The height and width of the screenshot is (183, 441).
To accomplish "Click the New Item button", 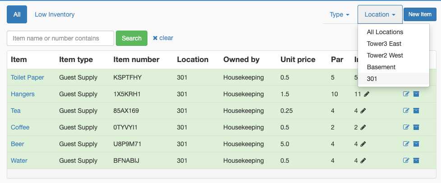I will [419, 14].
